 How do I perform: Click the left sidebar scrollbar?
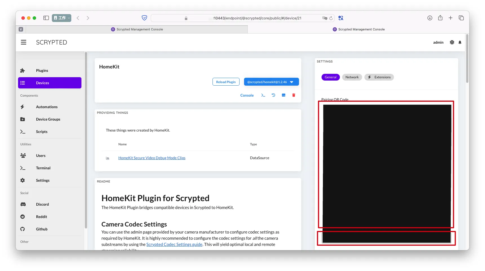(x=86, y=140)
